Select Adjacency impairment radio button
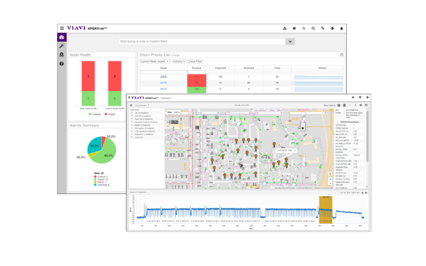Screen dimensions: 426x266 [132, 134]
